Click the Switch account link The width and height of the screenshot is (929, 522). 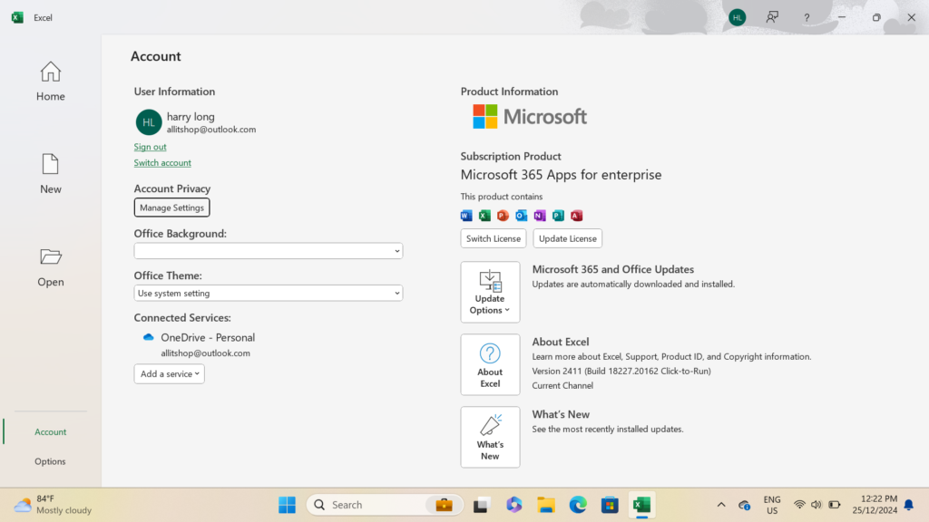[x=162, y=163]
